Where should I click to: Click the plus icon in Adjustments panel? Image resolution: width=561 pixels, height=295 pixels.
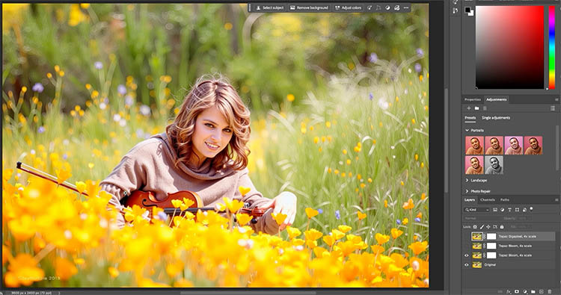tap(469, 108)
